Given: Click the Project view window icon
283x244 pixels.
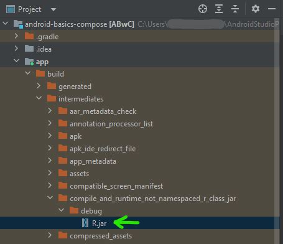Looking at the screenshot, I should [x=11, y=9].
